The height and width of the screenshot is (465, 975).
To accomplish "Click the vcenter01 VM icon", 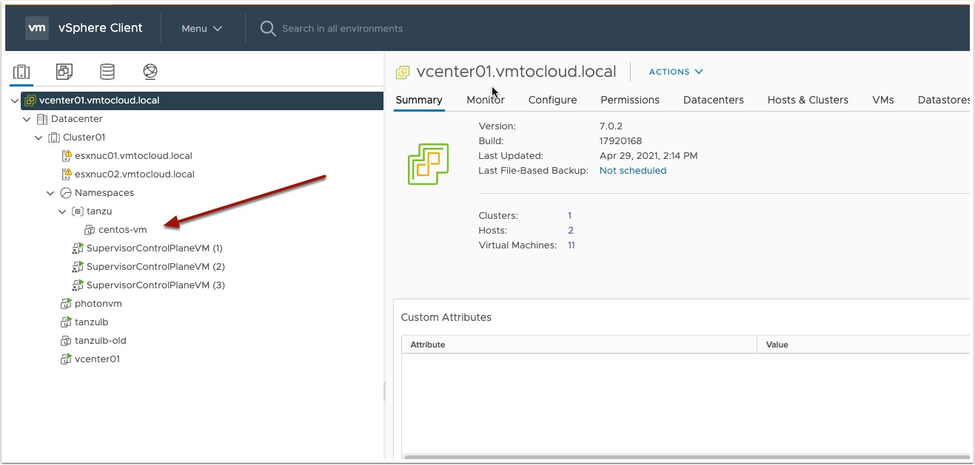I will pyautogui.click(x=66, y=359).
